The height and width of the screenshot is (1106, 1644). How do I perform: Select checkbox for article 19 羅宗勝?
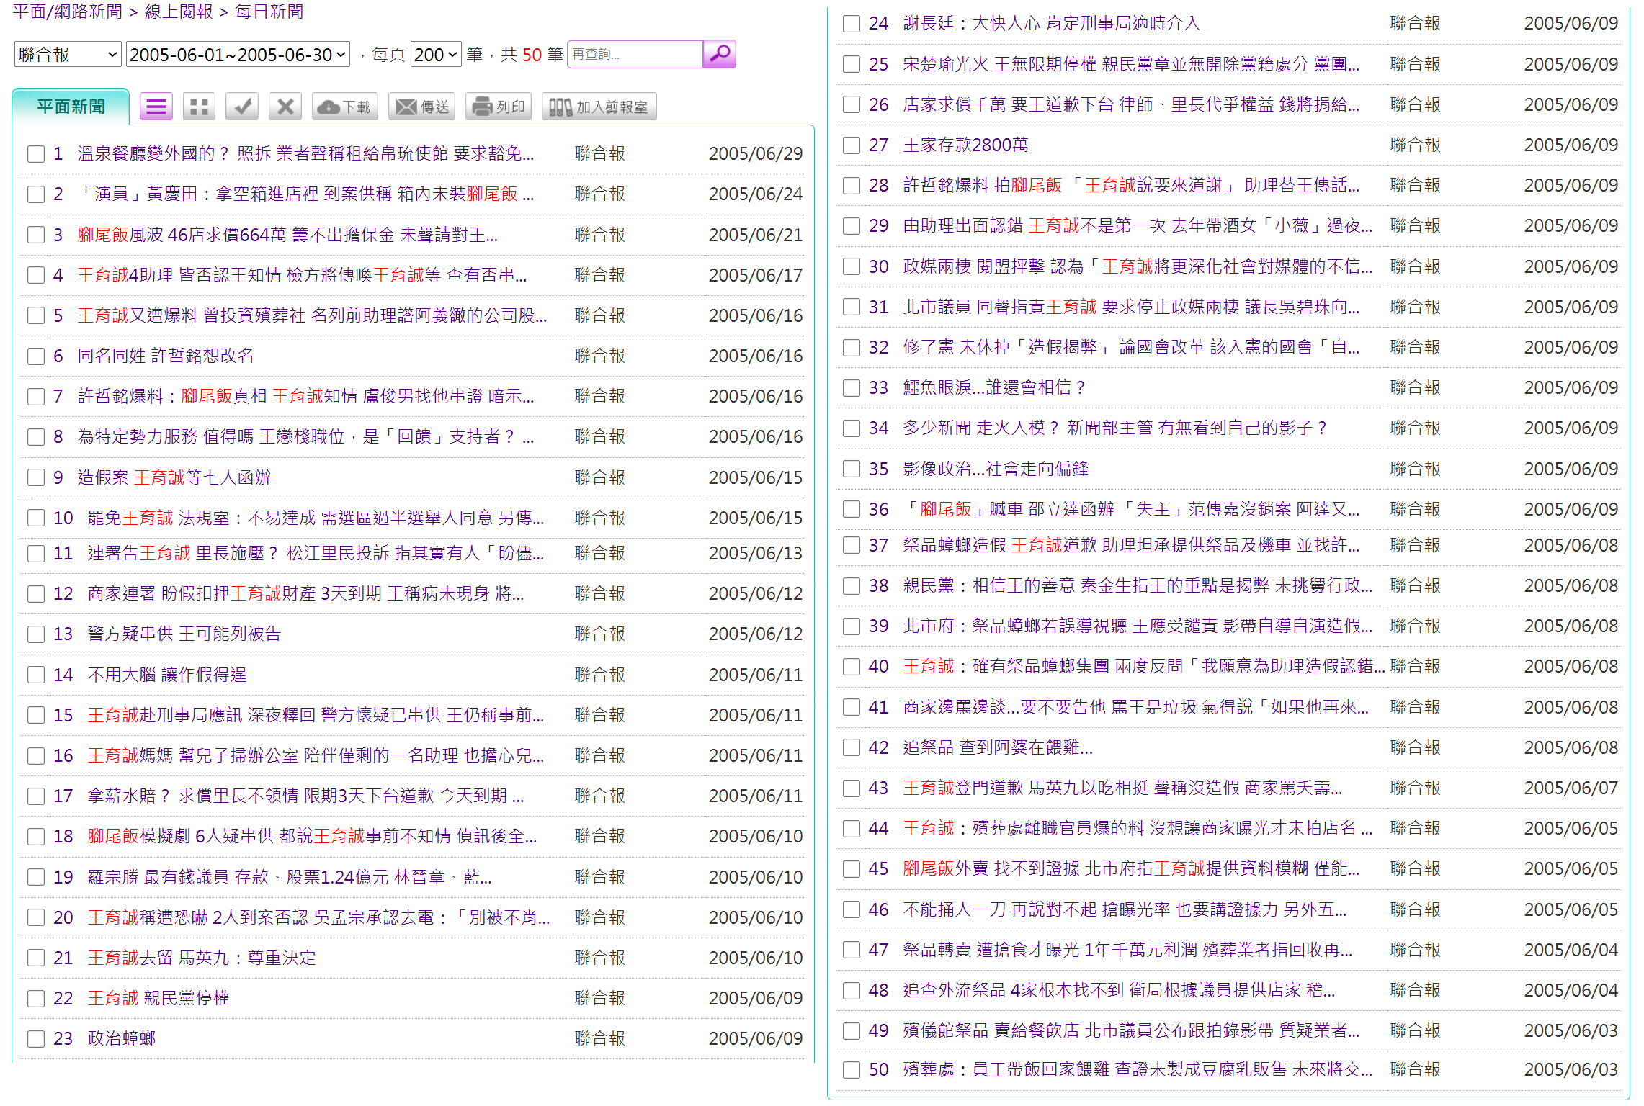(x=36, y=877)
